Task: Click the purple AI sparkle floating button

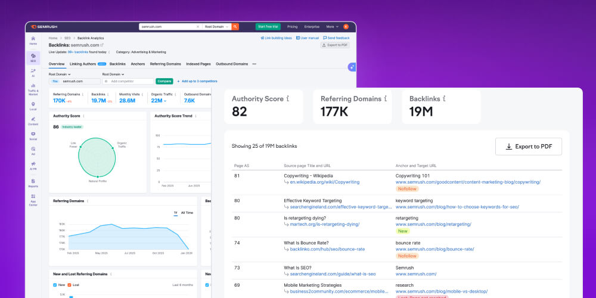Action: coord(352,67)
